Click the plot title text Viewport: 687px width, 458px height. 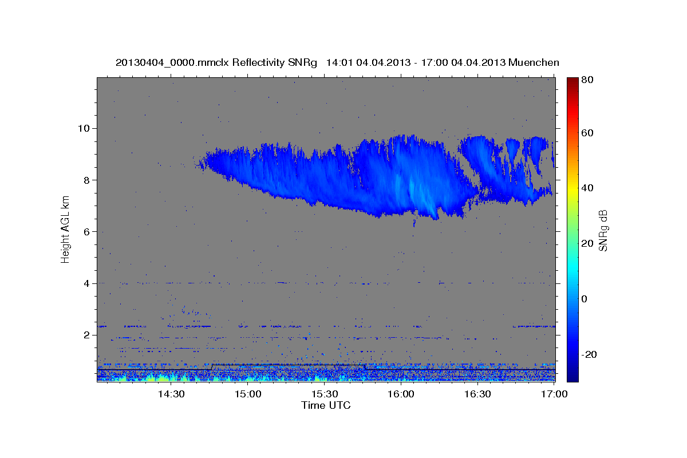337,62
